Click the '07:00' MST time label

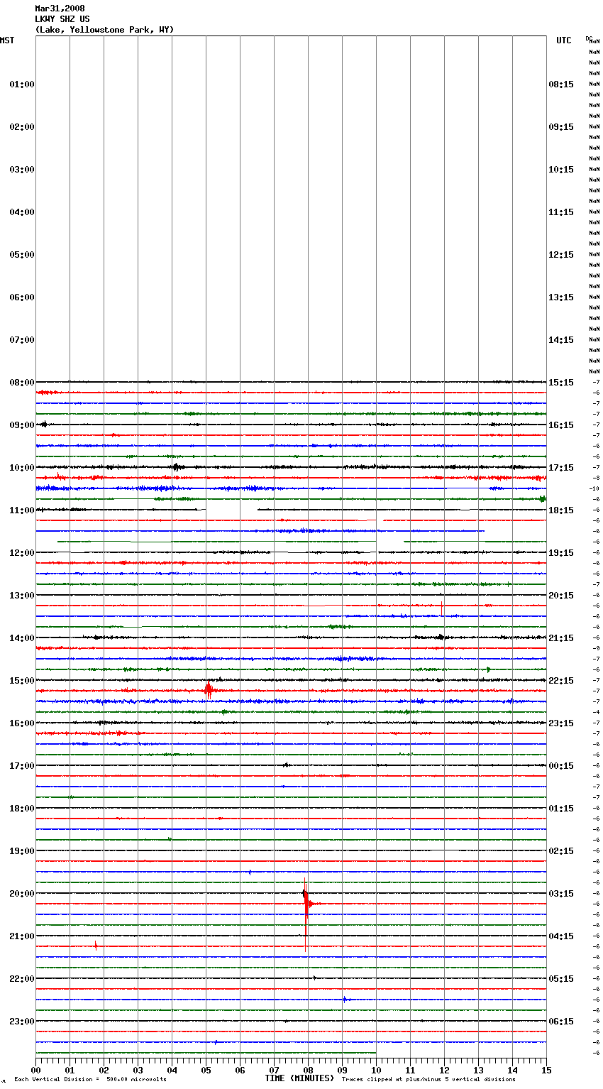coord(22,340)
